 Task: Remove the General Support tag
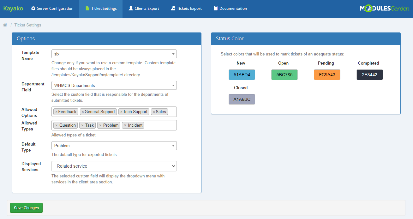pyautogui.click(x=83, y=112)
